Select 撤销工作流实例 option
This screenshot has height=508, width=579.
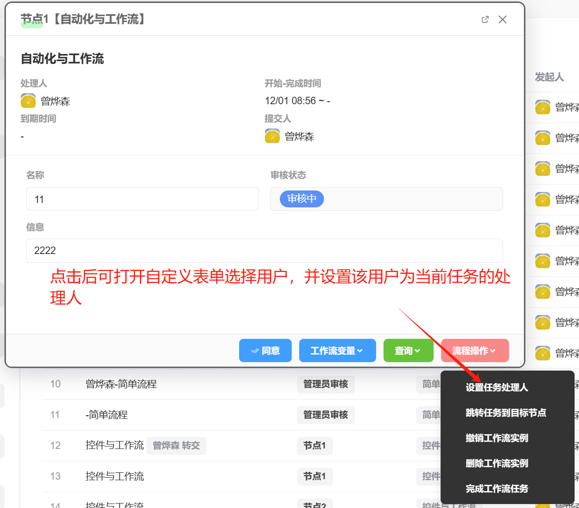(497, 438)
